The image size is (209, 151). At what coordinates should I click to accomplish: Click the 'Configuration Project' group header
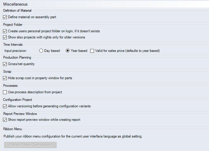coord(17,100)
